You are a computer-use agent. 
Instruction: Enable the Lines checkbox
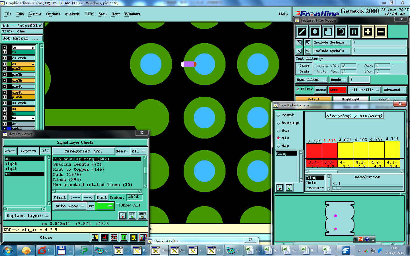pos(298,66)
